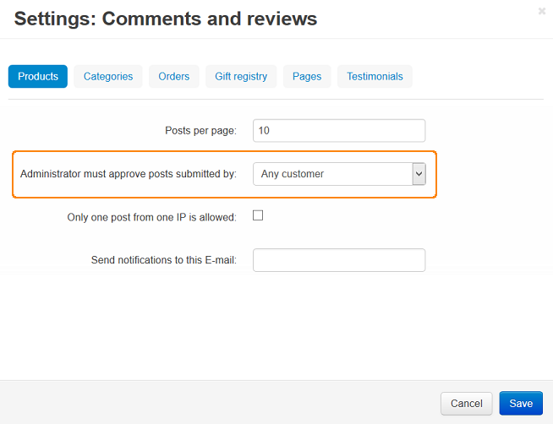553x424 pixels.
Task: Click the Send notifications to this E-mail label
Action: click(x=164, y=260)
